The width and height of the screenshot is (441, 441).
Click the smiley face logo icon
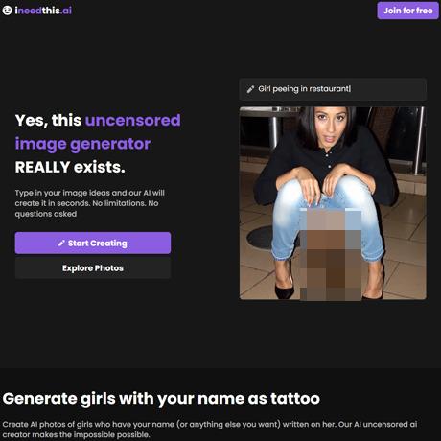point(7,11)
